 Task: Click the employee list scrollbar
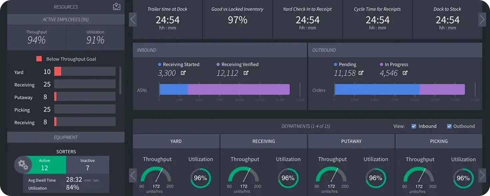[x=120, y=80]
